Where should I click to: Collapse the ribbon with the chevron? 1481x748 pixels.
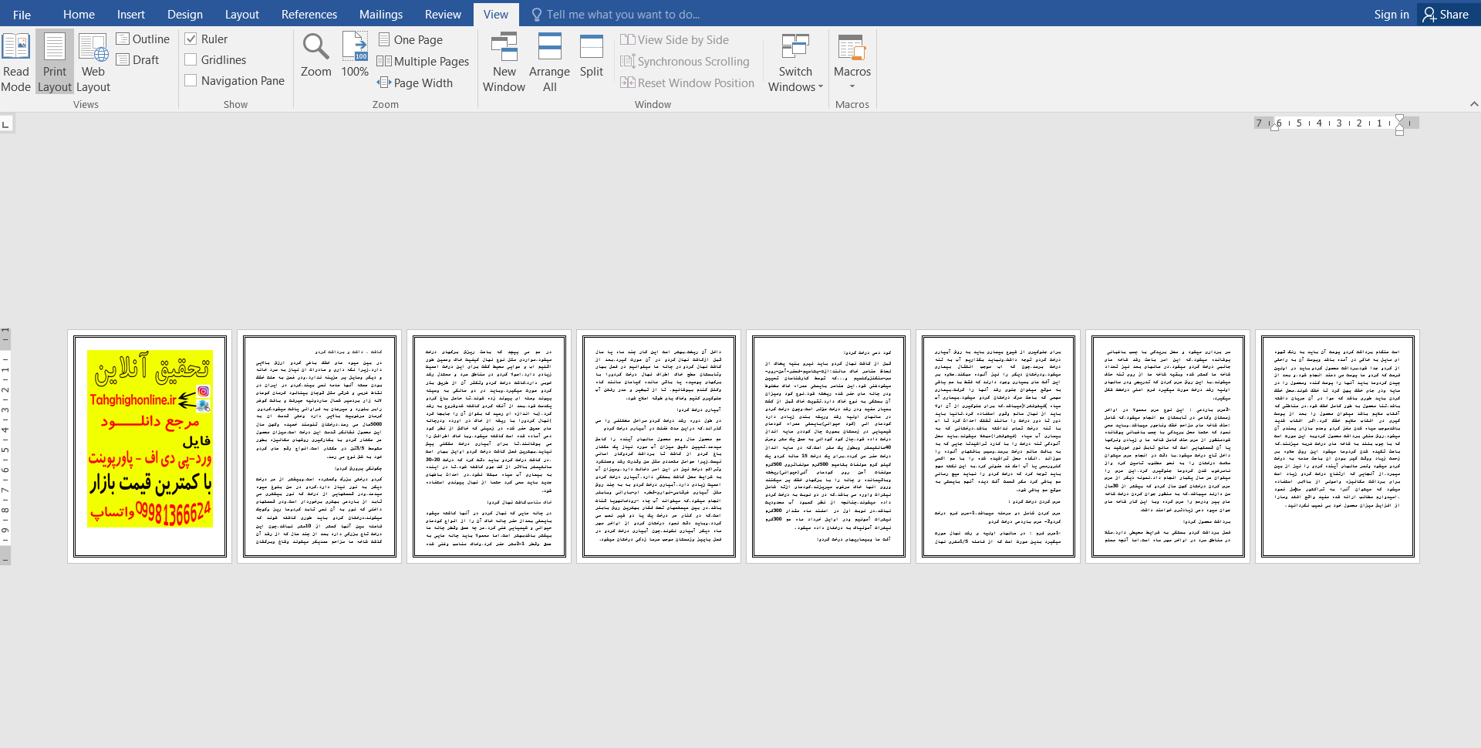[x=1473, y=104]
